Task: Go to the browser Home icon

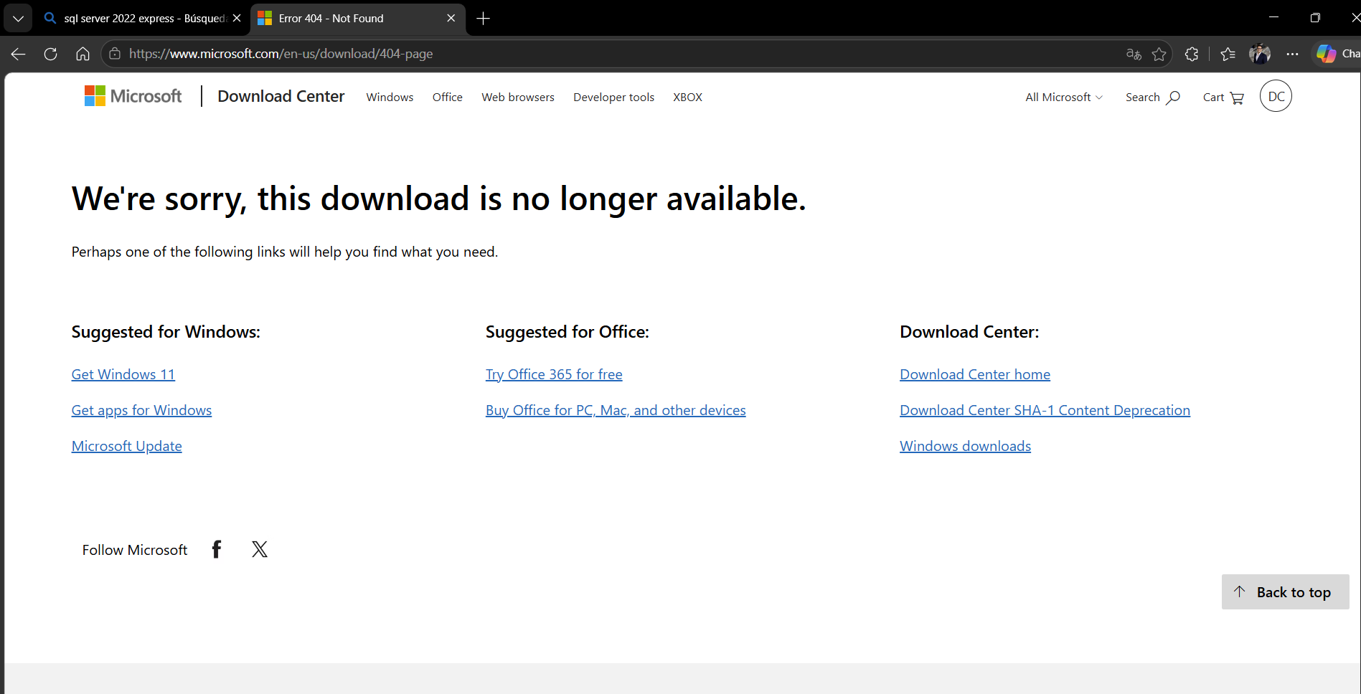Action: (83, 54)
